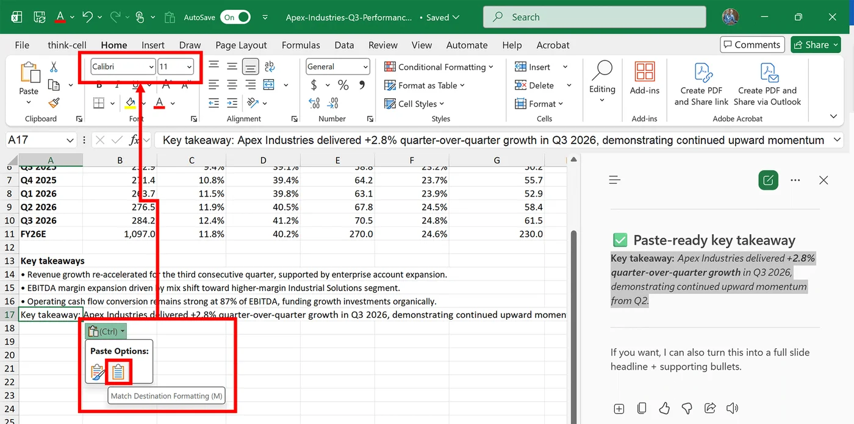854x424 pixels.
Task: Open side panel hamburger menu icon
Action: pos(615,180)
